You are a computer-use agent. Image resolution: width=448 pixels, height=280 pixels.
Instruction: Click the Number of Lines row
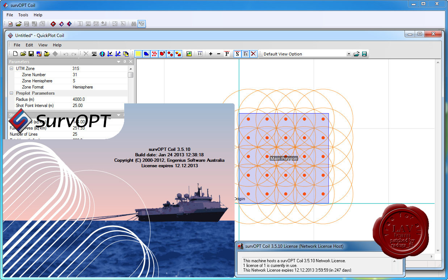point(65,134)
